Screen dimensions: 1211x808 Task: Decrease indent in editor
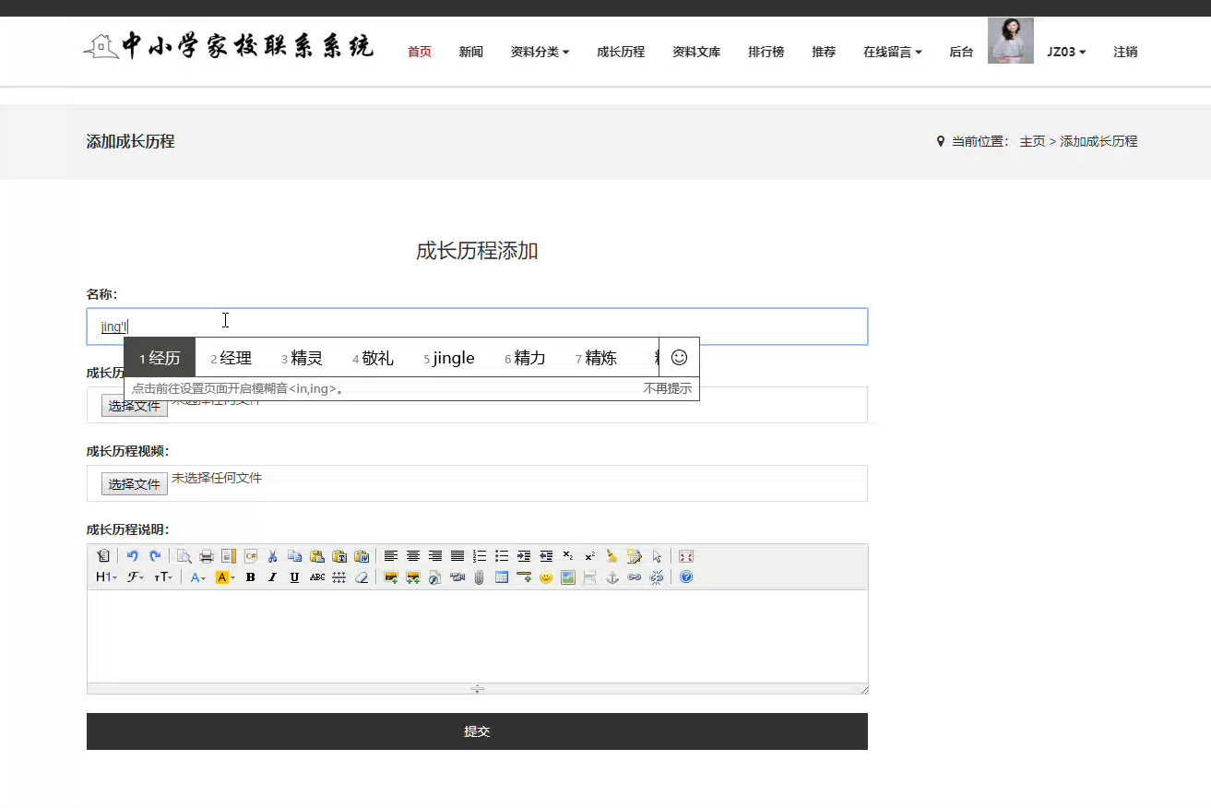546,556
